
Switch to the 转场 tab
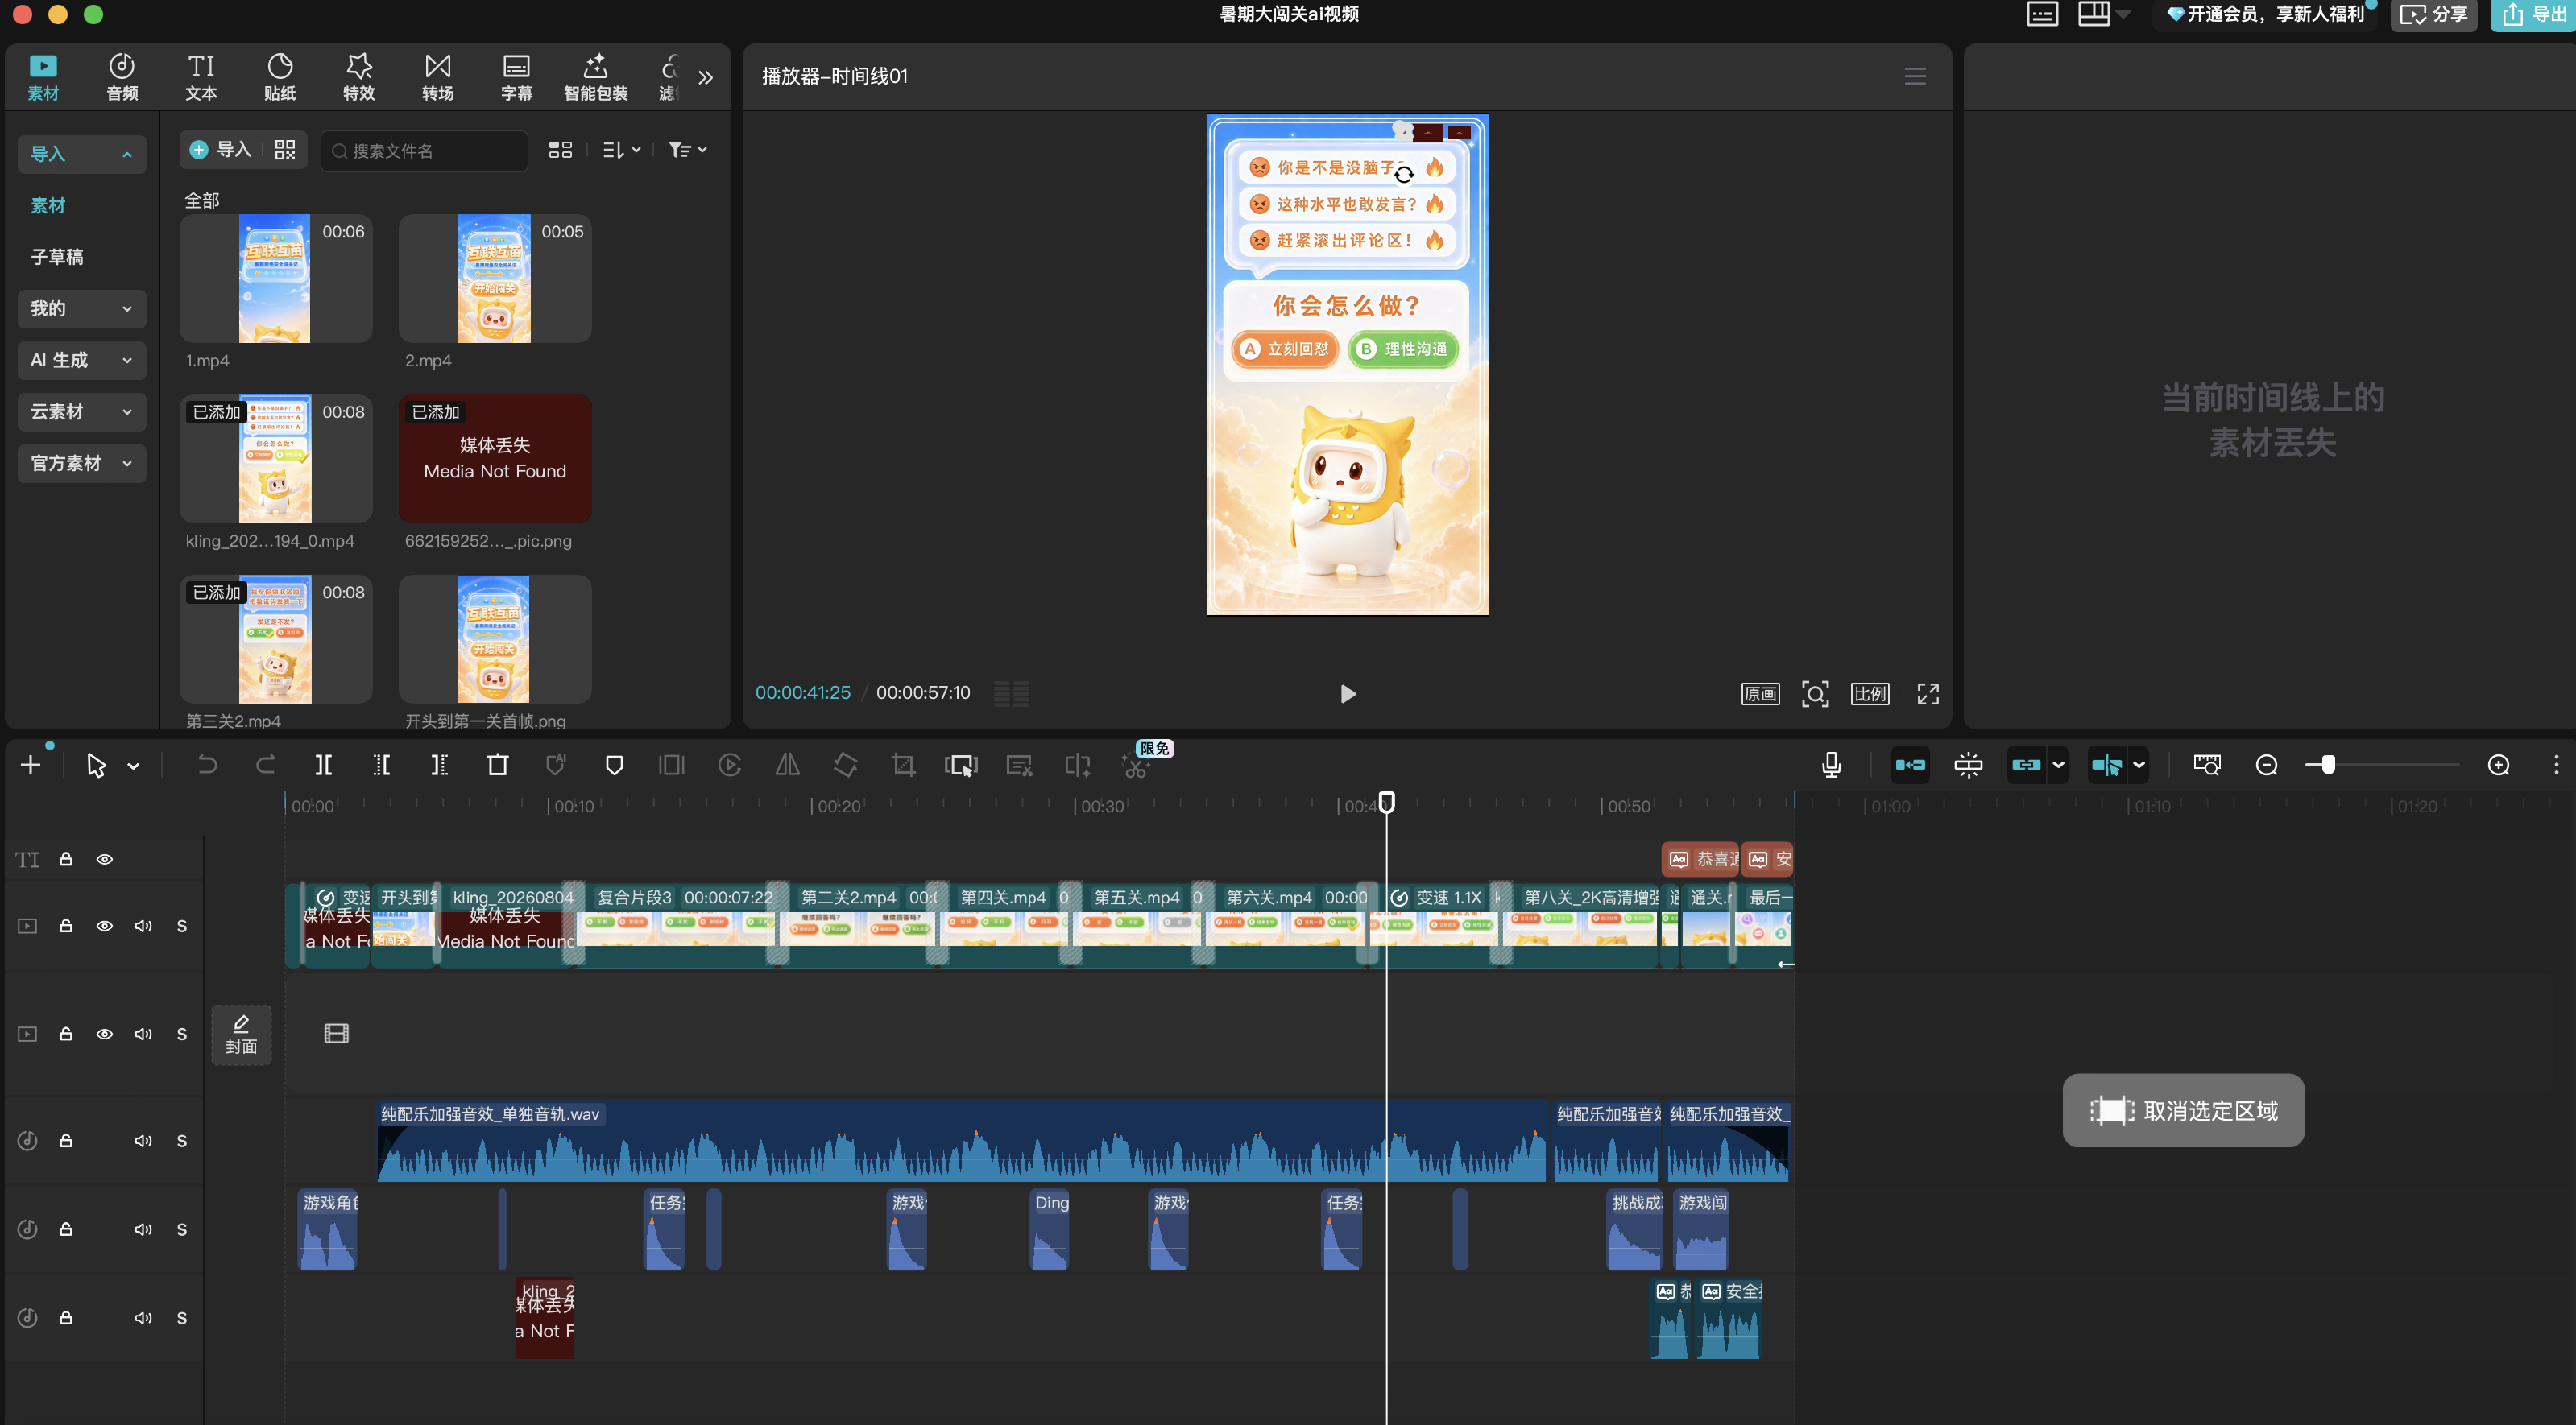[x=438, y=77]
